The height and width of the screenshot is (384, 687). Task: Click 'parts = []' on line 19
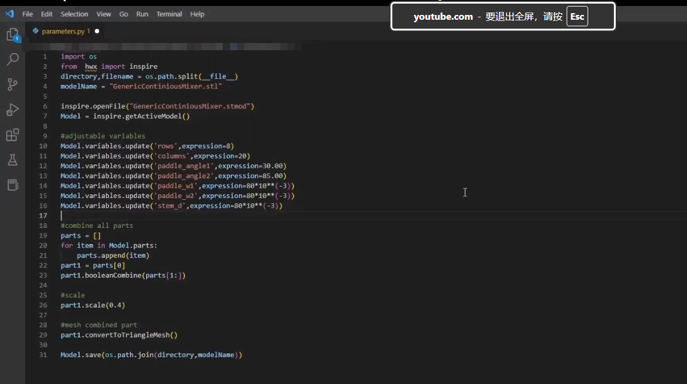(81, 236)
